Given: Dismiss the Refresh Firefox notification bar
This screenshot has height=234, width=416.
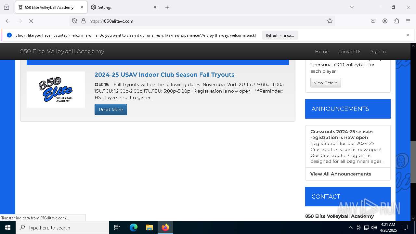Looking at the screenshot, I should pos(408,35).
